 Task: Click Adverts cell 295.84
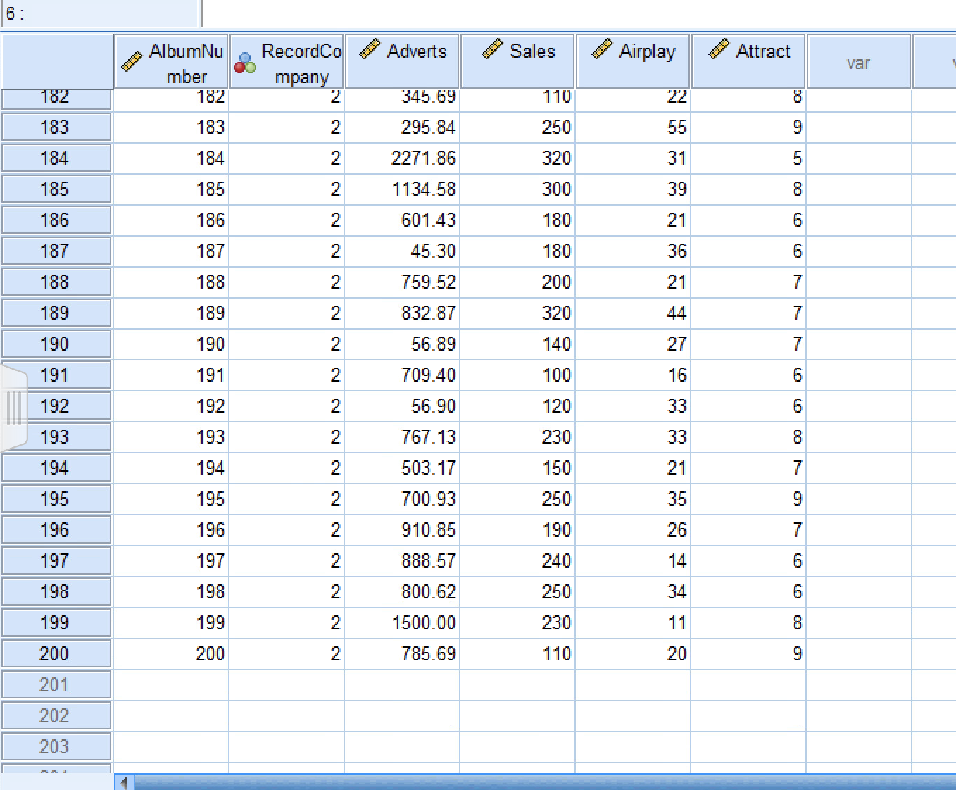[x=402, y=127]
